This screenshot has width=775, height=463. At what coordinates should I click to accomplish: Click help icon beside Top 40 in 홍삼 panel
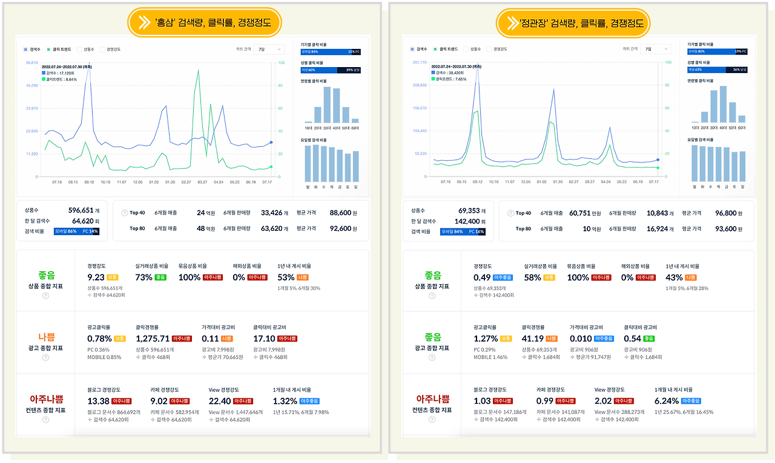pos(125,213)
